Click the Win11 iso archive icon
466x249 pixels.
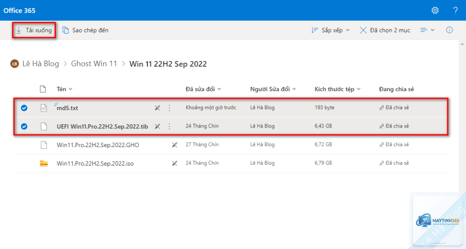[44, 163]
